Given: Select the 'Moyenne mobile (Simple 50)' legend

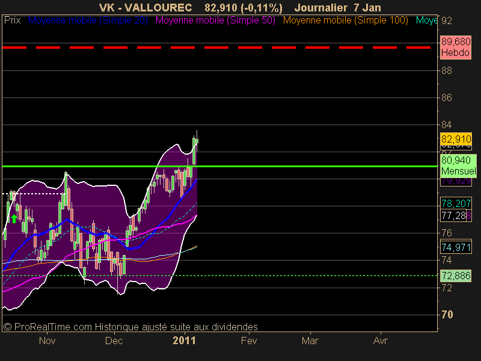Looking at the screenshot, I should coord(215,20).
